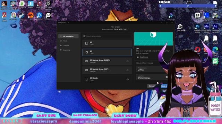Open the blue triangle logo desktop icon
222x124 pixels.
point(39,16)
